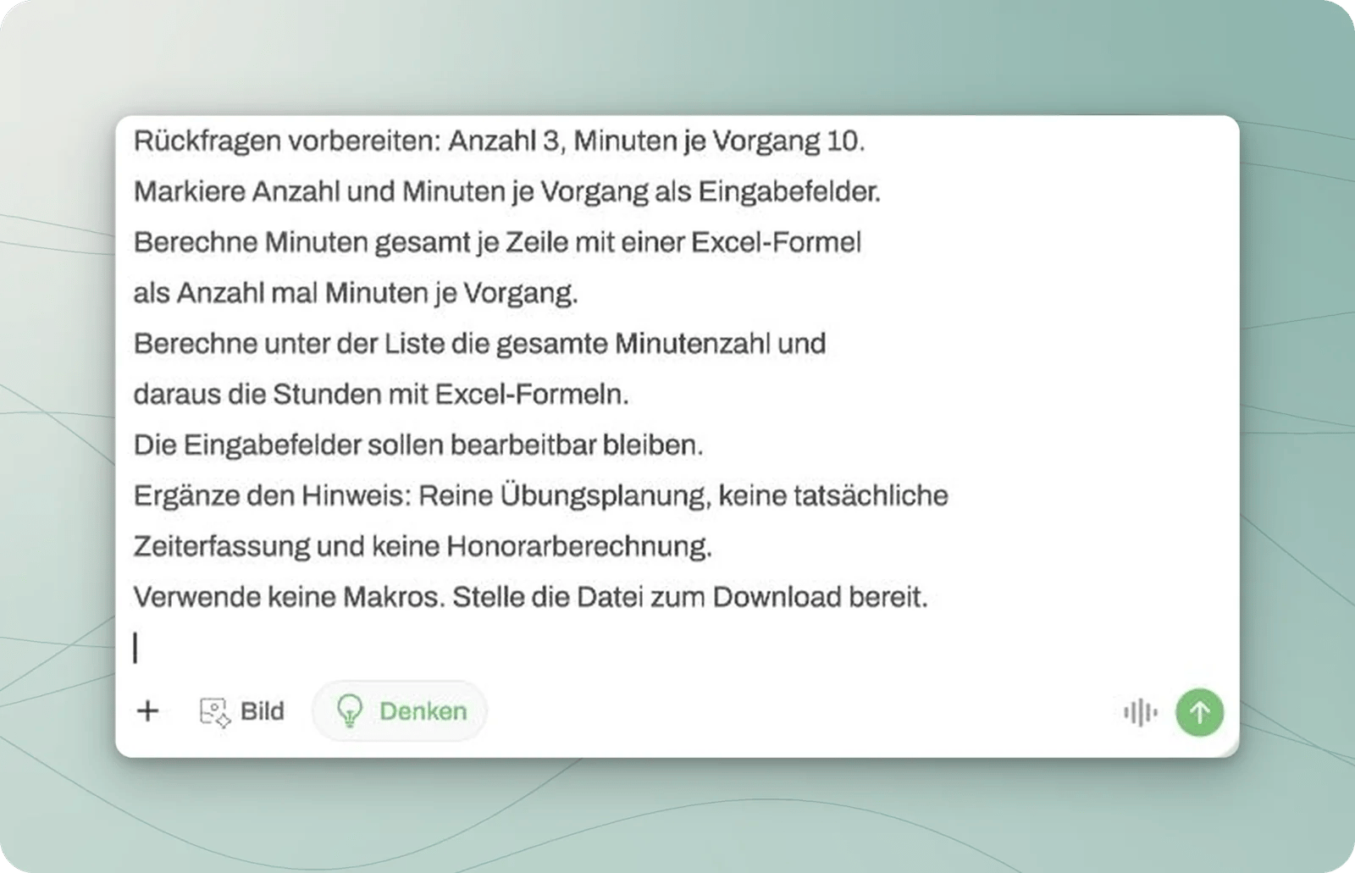Click the text 'als Anzahl mal Minuten je Vorgang.'
This screenshot has height=873, width=1355.
356,293
